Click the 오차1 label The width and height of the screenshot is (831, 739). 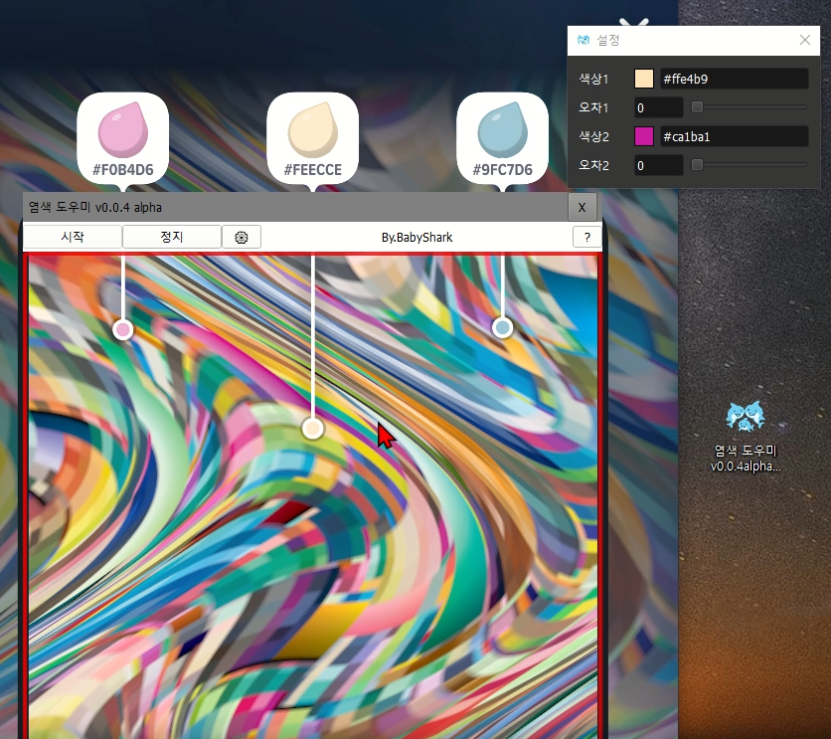coord(593,107)
